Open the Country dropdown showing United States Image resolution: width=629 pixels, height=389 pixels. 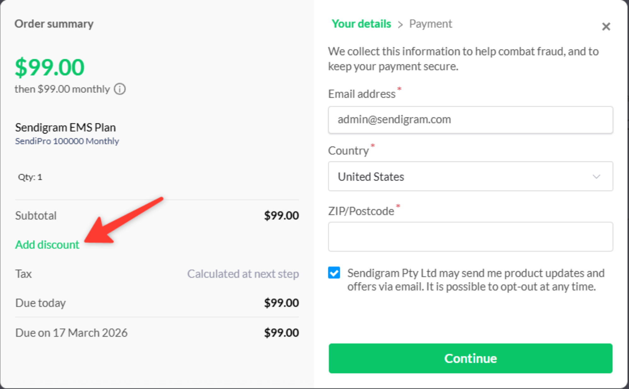(x=470, y=177)
